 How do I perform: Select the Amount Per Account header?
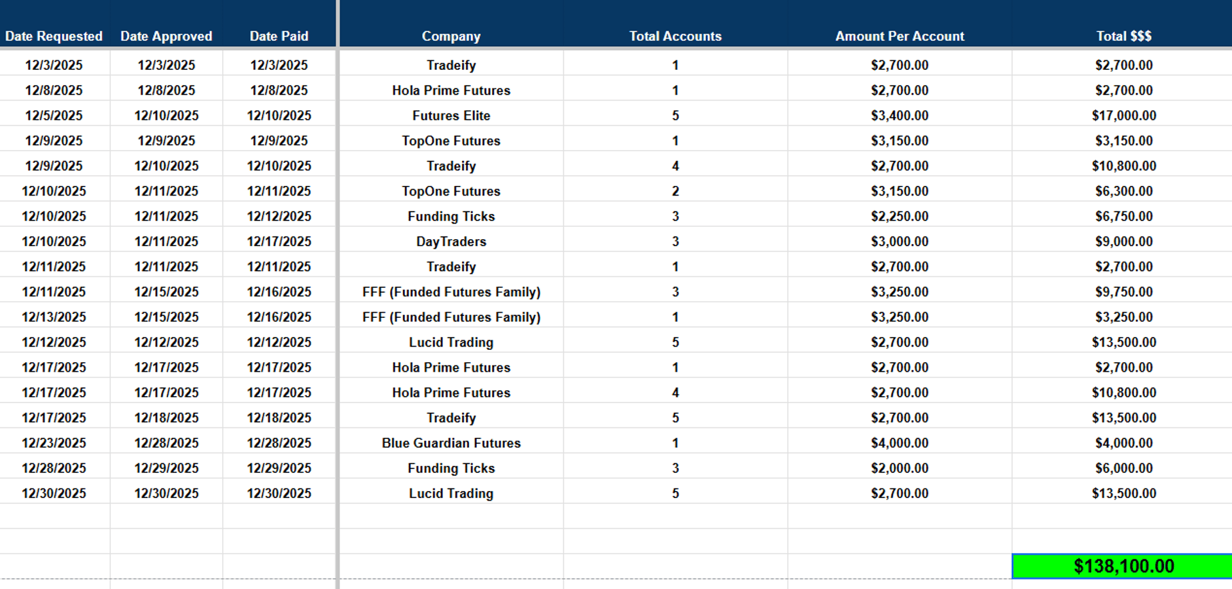(900, 36)
